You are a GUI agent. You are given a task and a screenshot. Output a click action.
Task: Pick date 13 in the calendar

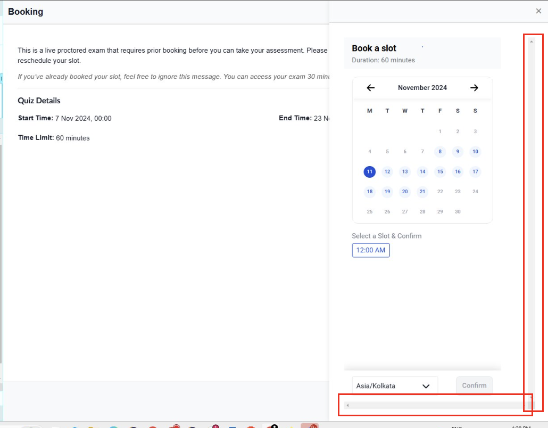click(x=405, y=172)
